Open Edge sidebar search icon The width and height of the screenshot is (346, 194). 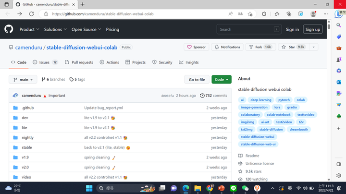[339, 25]
